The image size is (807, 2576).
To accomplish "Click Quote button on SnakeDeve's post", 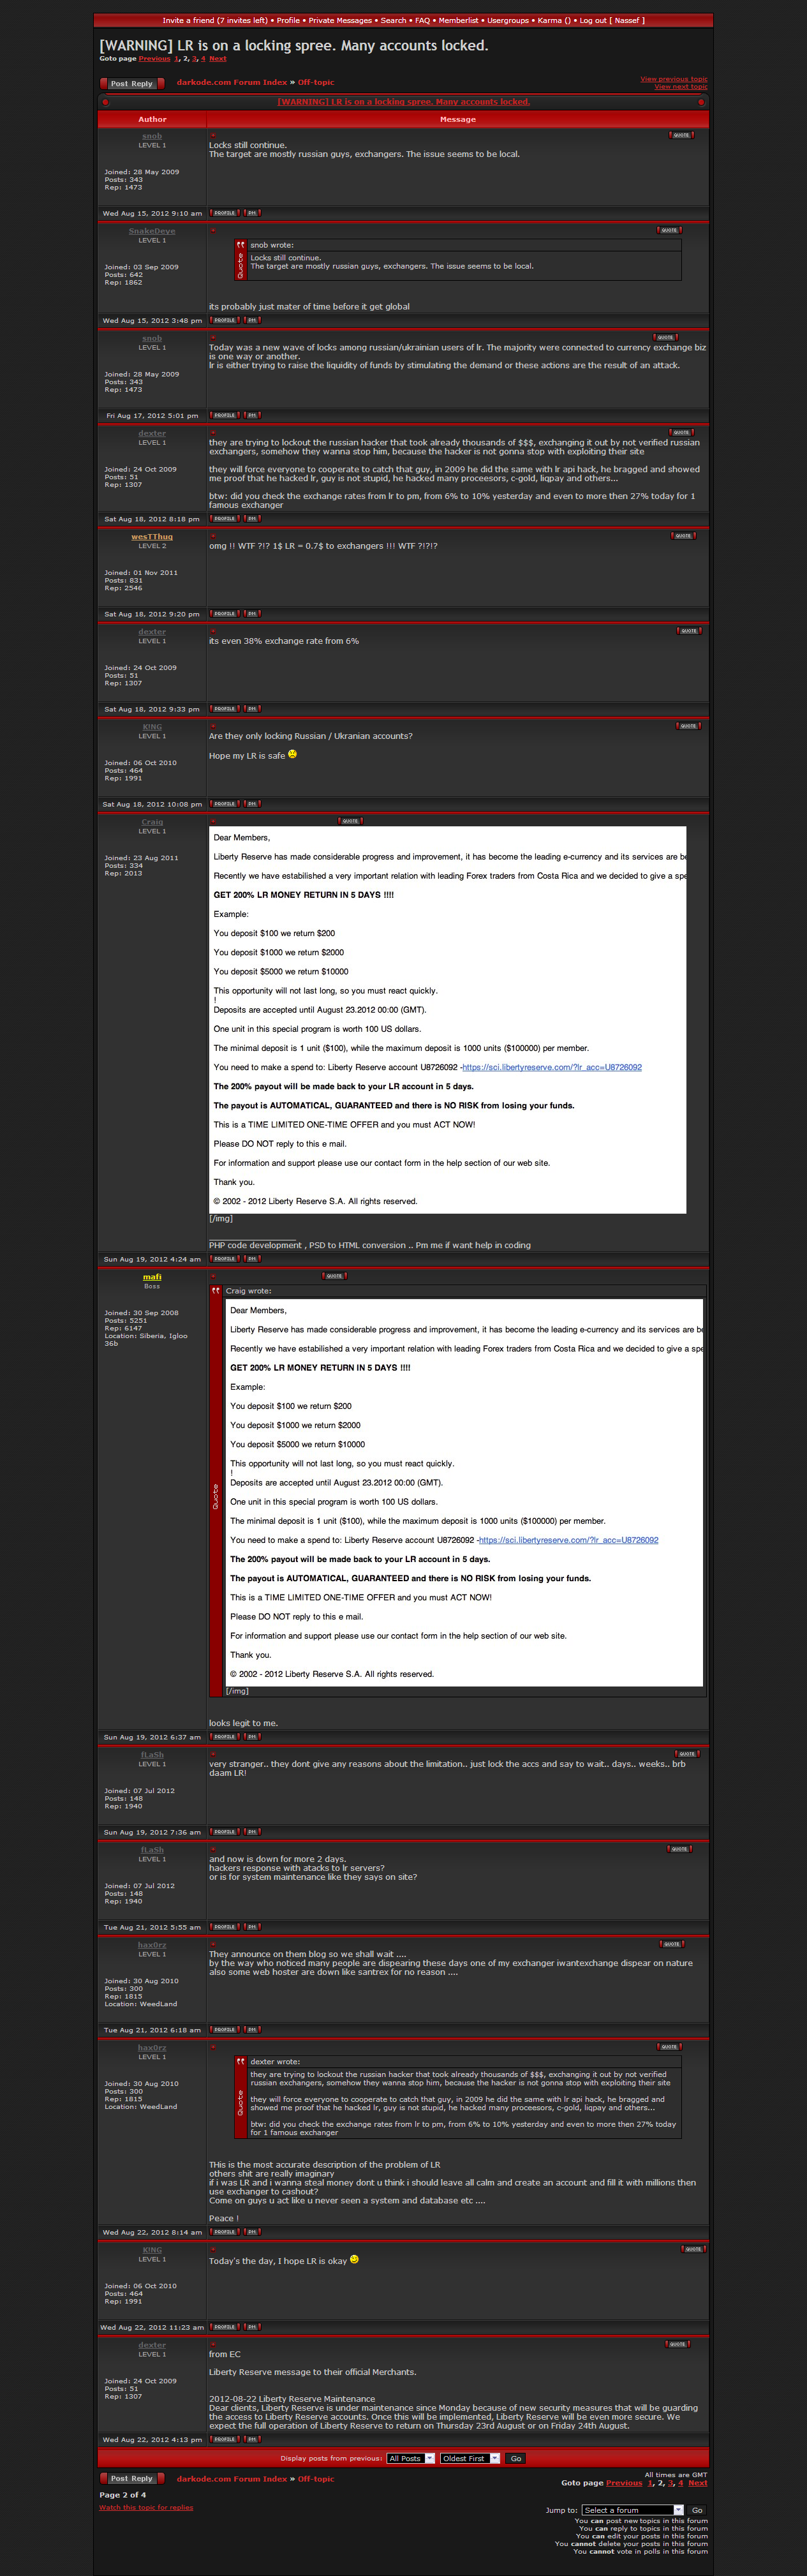I will point(669,230).
